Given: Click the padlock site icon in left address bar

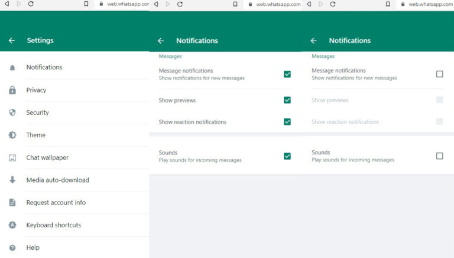Looking at the screenshot, I should (101, 4).
